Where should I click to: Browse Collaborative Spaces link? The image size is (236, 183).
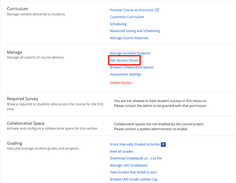coord(132,67)
